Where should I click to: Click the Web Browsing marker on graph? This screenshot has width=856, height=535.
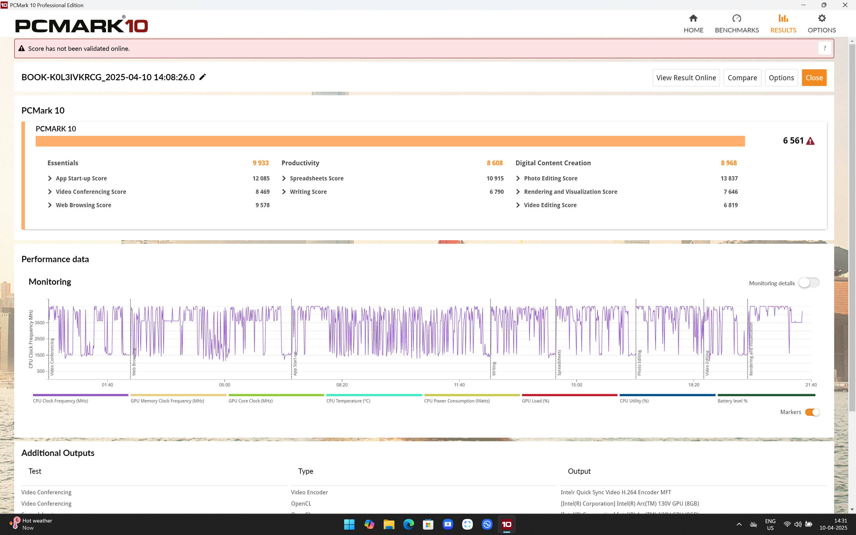134,362
